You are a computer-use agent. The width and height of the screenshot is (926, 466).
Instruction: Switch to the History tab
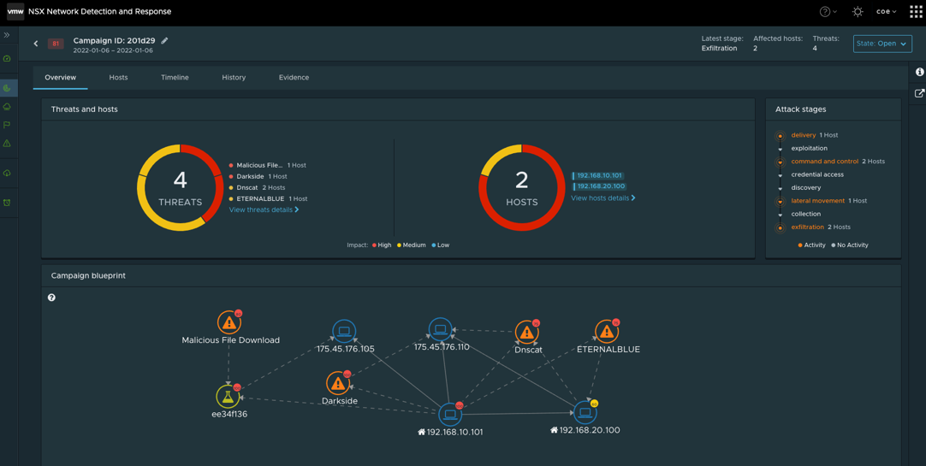pos(234,77)
